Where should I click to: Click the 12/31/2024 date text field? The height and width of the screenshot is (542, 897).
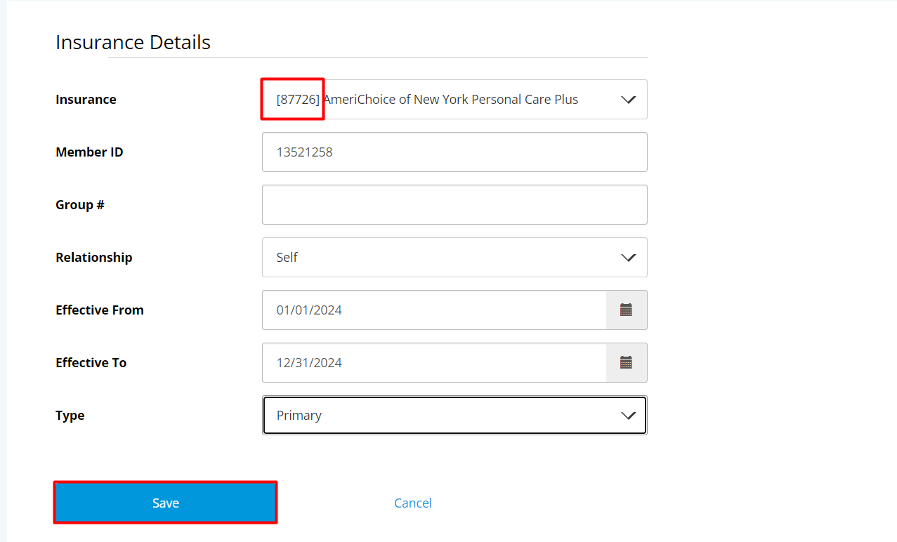click(x=434, y=362)
